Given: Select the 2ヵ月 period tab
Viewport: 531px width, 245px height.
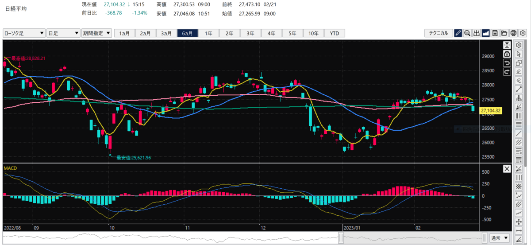Looking at the screenshot, I should click(146, 33).
